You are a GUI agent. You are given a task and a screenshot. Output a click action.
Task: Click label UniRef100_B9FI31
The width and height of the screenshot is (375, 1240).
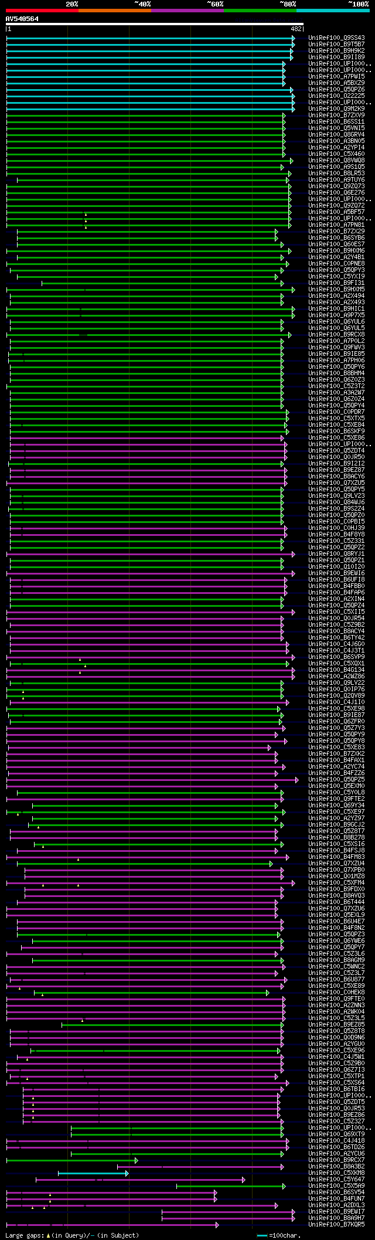[336, 283]
